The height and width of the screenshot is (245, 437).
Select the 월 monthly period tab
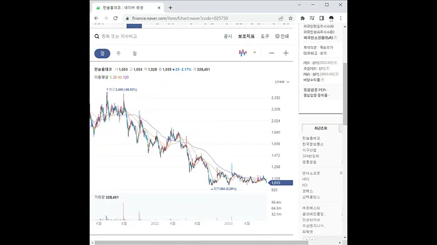(135, 53)
